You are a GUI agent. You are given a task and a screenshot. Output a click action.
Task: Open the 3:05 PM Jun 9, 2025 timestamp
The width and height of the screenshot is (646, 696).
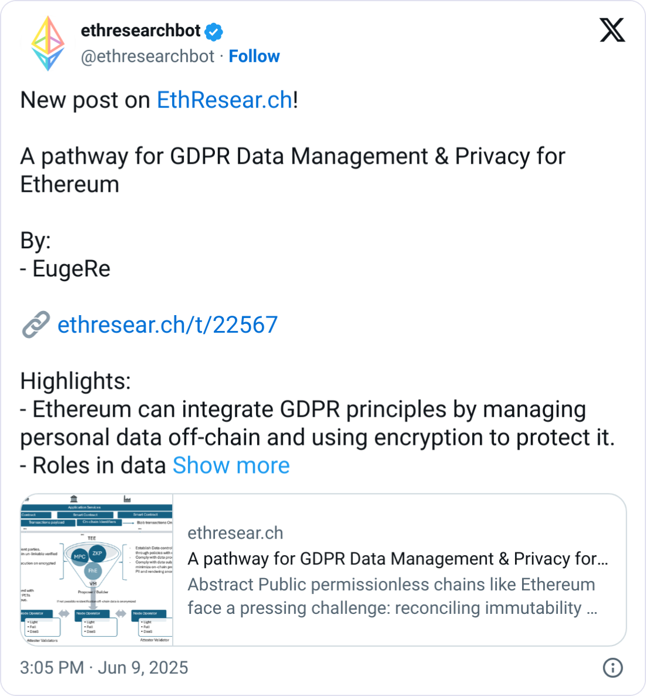coord(104,668)
